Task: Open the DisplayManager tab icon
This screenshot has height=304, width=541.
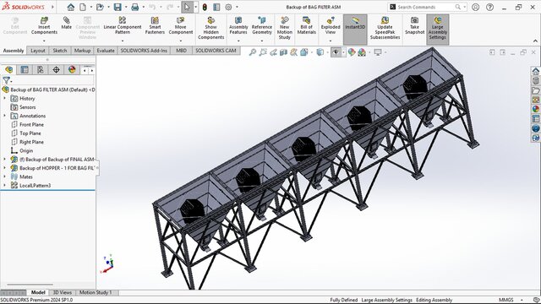Action: tap(72, 69)
